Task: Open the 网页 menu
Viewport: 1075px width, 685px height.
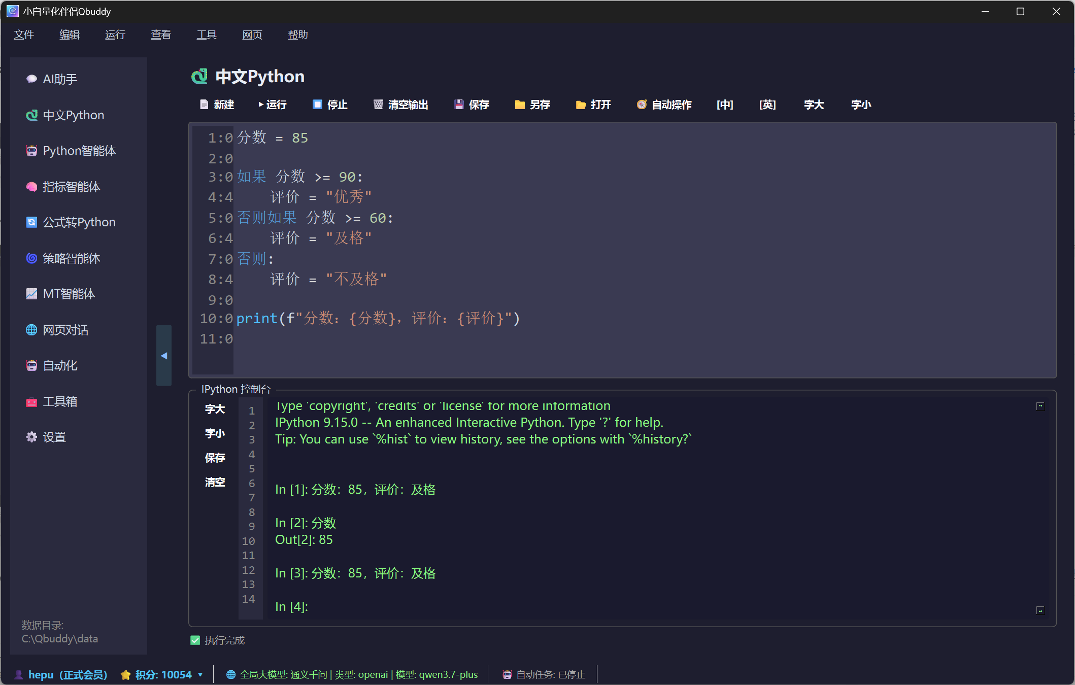Action: (252, 35)
